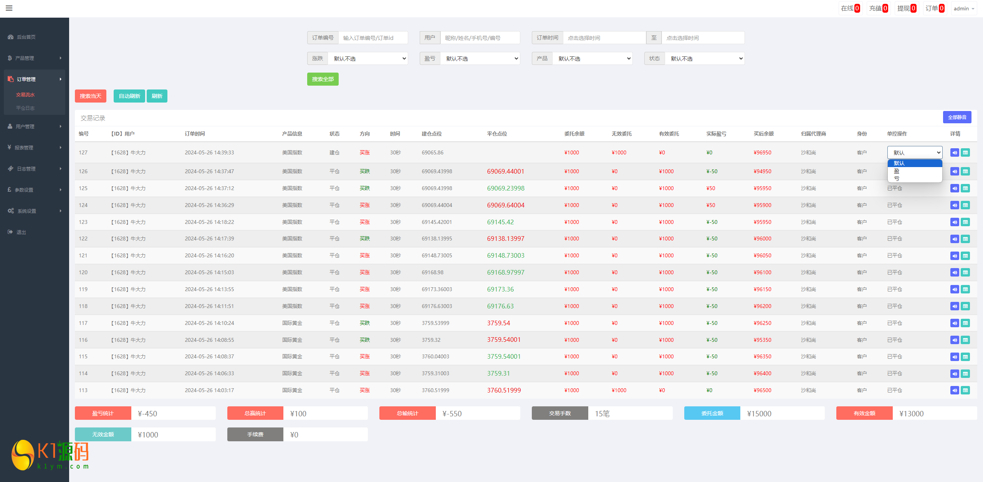Click the 提现 counter in header
The image size is (983, 482).
coord(906,8)
